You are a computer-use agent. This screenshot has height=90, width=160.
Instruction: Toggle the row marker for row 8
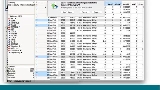[37, 25]
